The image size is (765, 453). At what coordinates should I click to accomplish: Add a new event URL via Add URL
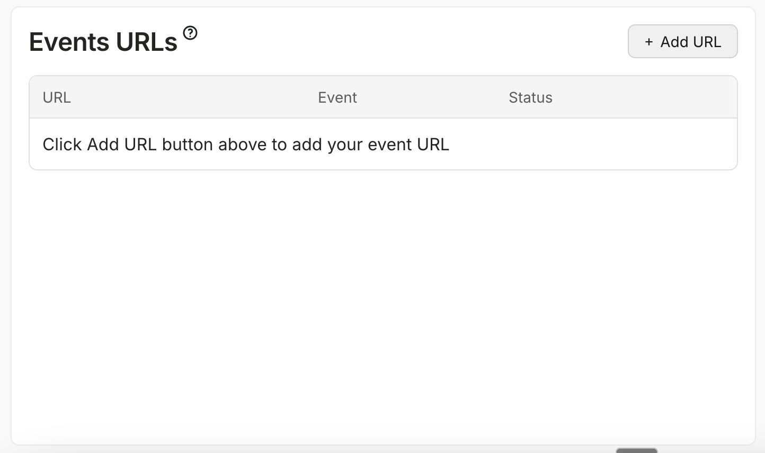[x=682, y=42]
